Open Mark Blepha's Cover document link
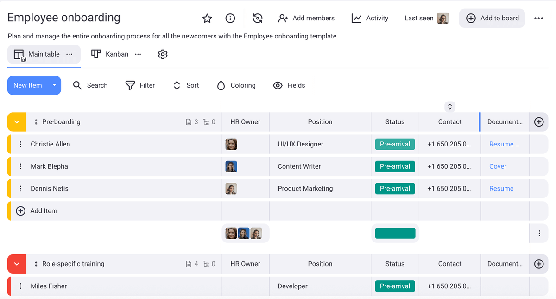Screen dimensions: 556x299 click(x=498, y=166)
